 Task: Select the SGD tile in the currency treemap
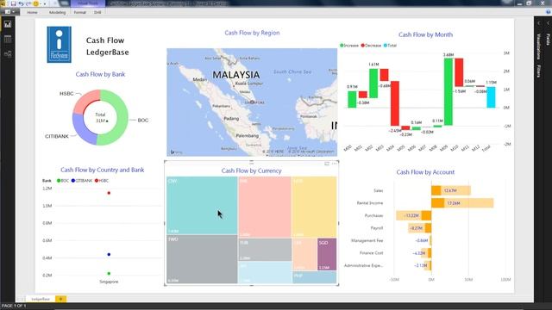click(327, 254)
